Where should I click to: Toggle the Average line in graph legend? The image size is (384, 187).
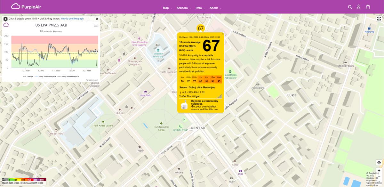click(30, 77)
